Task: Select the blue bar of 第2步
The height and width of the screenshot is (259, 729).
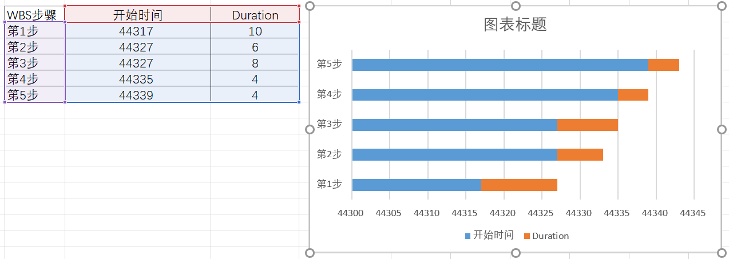Action: pos(455,154)
